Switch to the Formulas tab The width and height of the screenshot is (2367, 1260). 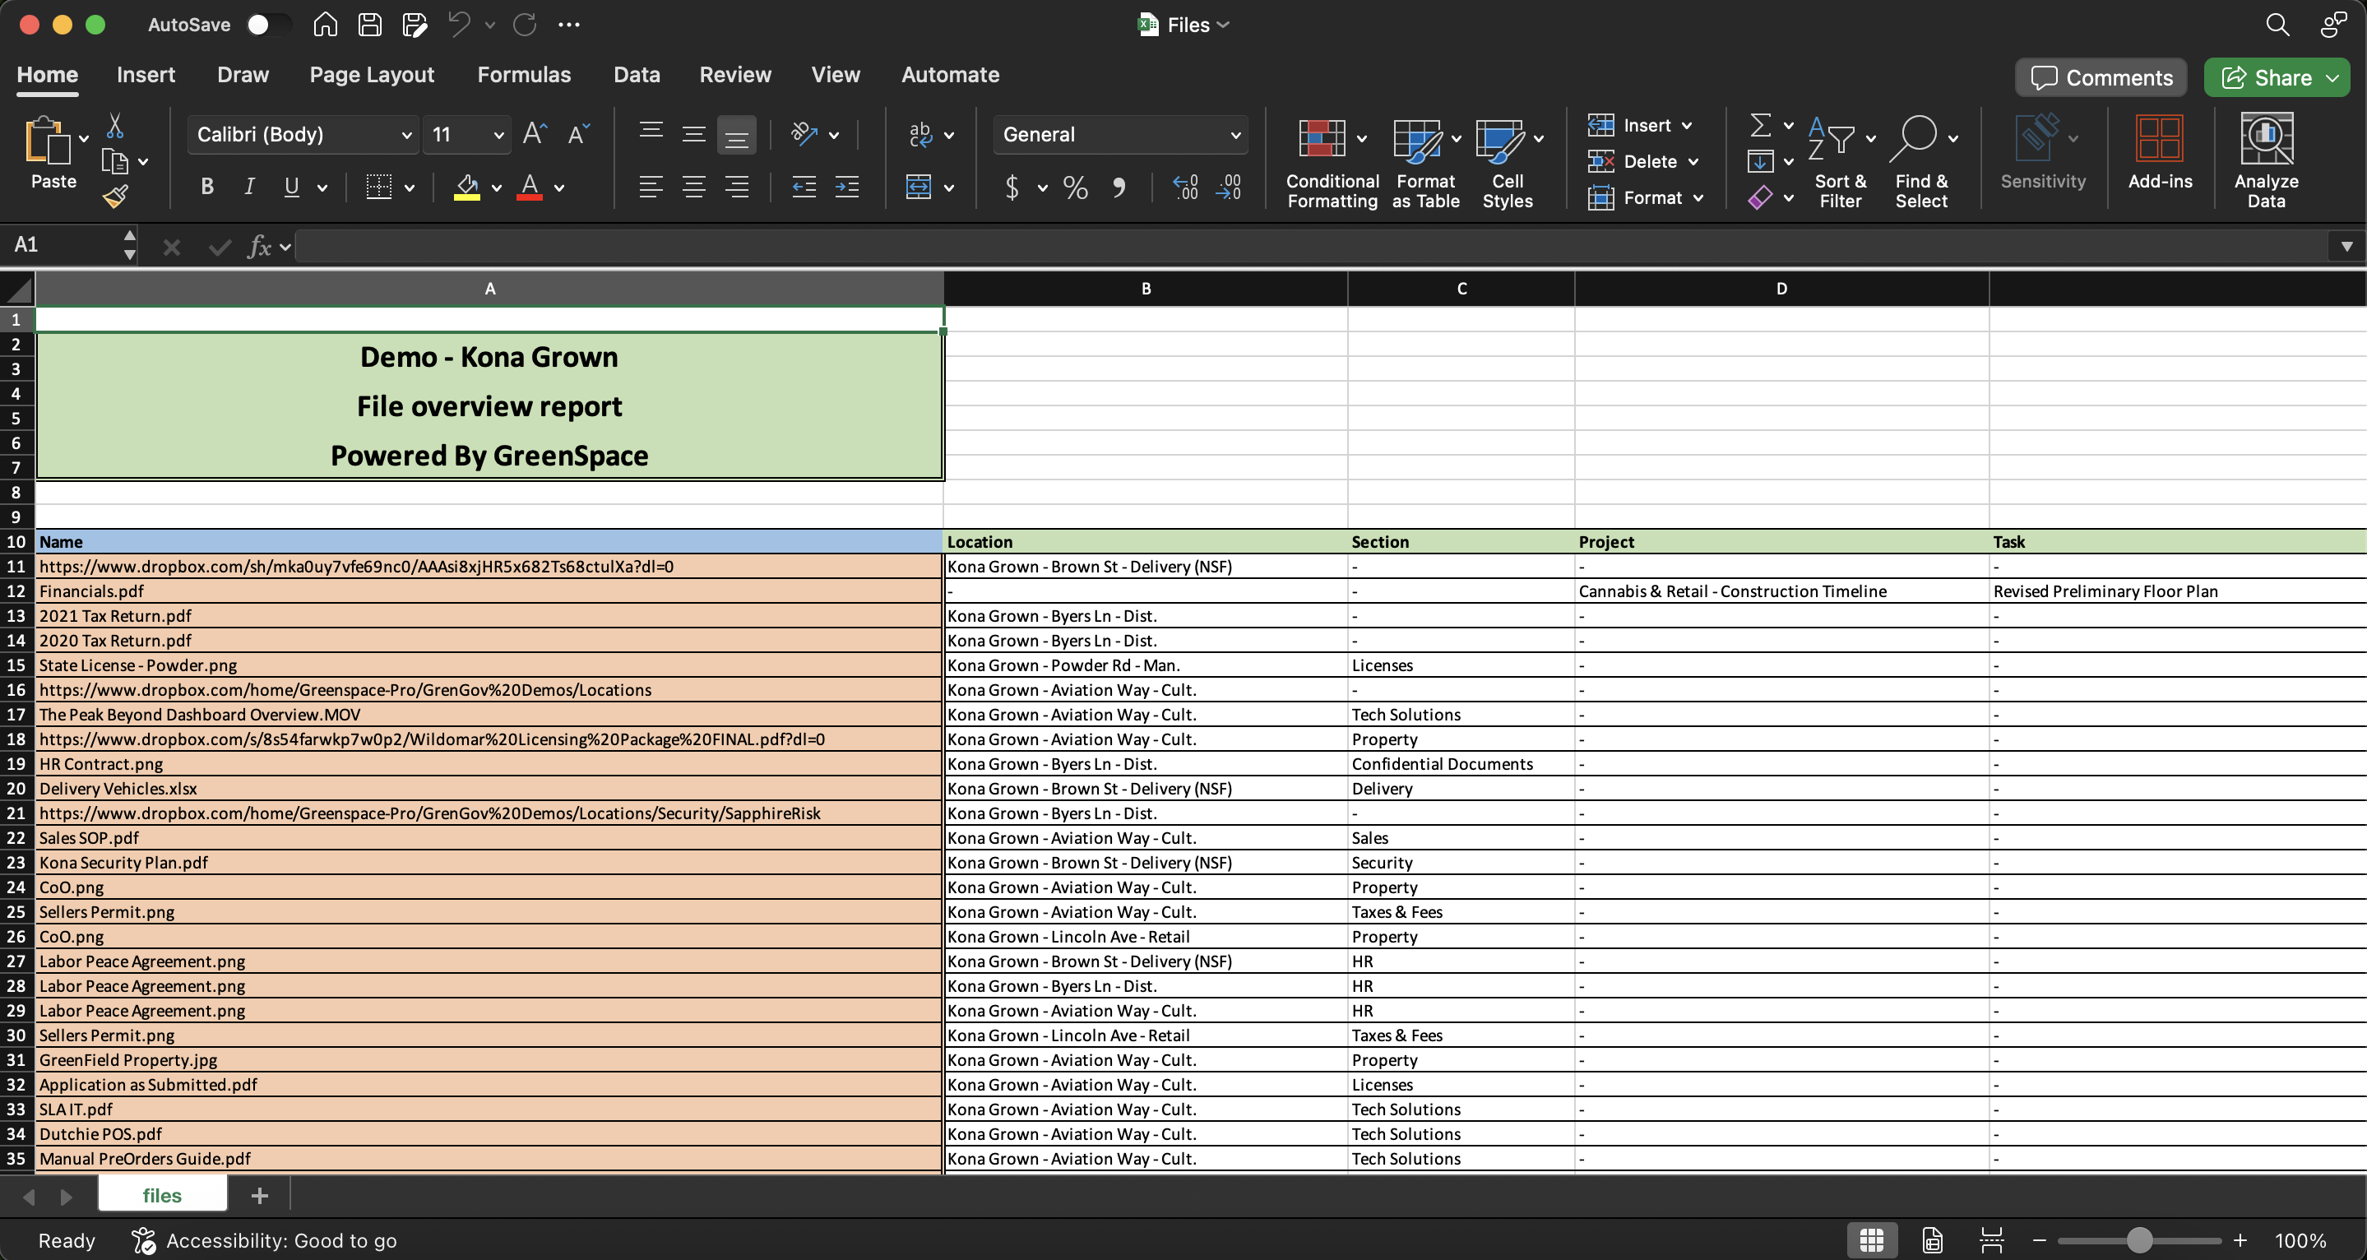pyautogui.click(x=524, y=75)
